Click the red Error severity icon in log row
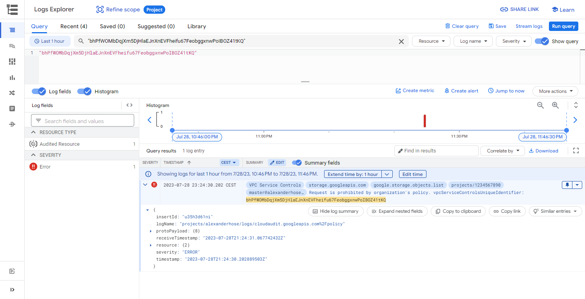This screenshot has height=299, width=585. point(154,185)
